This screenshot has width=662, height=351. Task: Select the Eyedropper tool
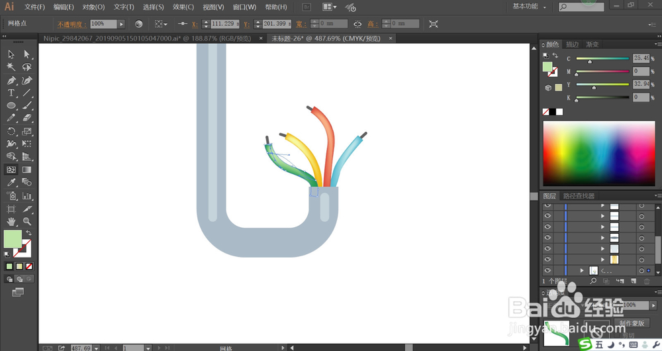pos(11,182)
